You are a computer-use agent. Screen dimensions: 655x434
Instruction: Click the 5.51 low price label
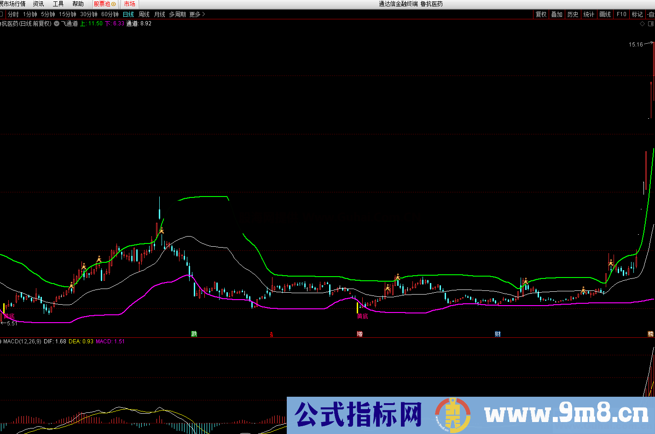tap(12, 324)
